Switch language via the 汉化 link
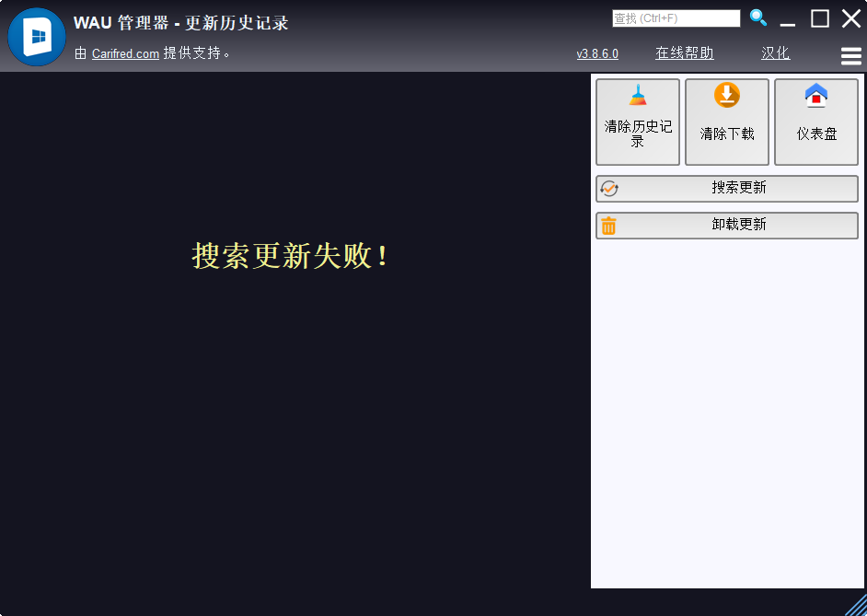The image size is (867, 616). coord(775,53)
